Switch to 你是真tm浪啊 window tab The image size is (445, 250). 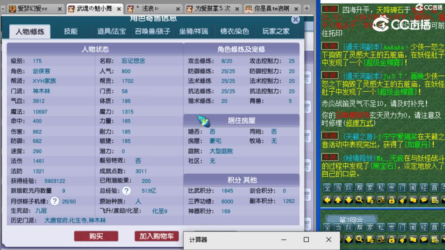pos(272,9)
